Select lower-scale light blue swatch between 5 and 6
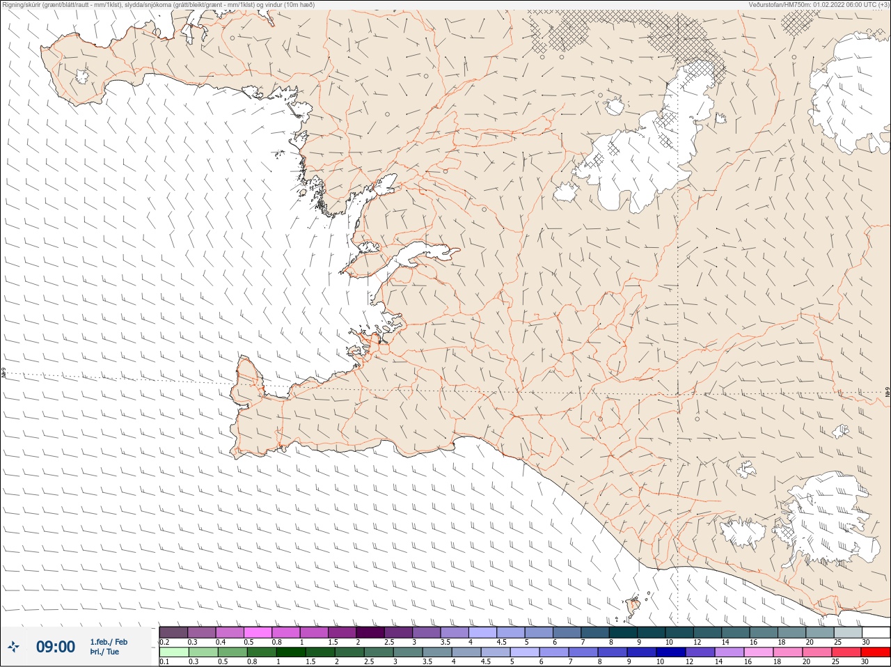Screen dimensions: 891x667 coord(523,652)
